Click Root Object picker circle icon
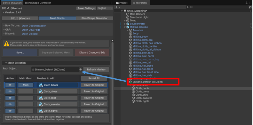This screenshot has height=125, width=253. (x=81, y=70)
